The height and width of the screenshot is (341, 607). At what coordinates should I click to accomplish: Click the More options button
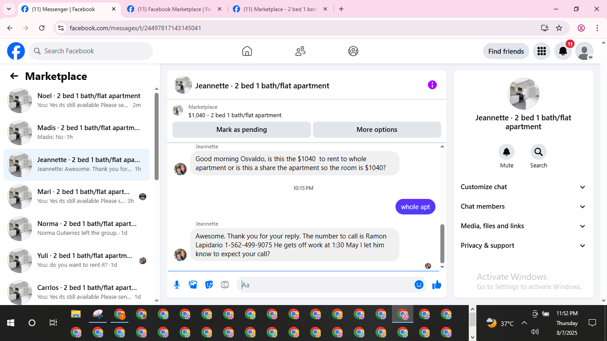377,130
